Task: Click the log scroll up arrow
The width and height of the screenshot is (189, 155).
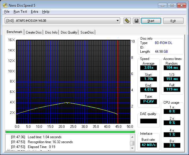Action: click(x=132, y=137)
